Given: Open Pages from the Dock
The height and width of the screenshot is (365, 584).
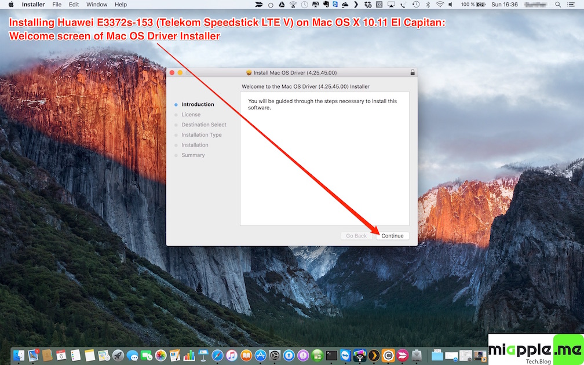Looking at the screenshot, I should 175,355.
